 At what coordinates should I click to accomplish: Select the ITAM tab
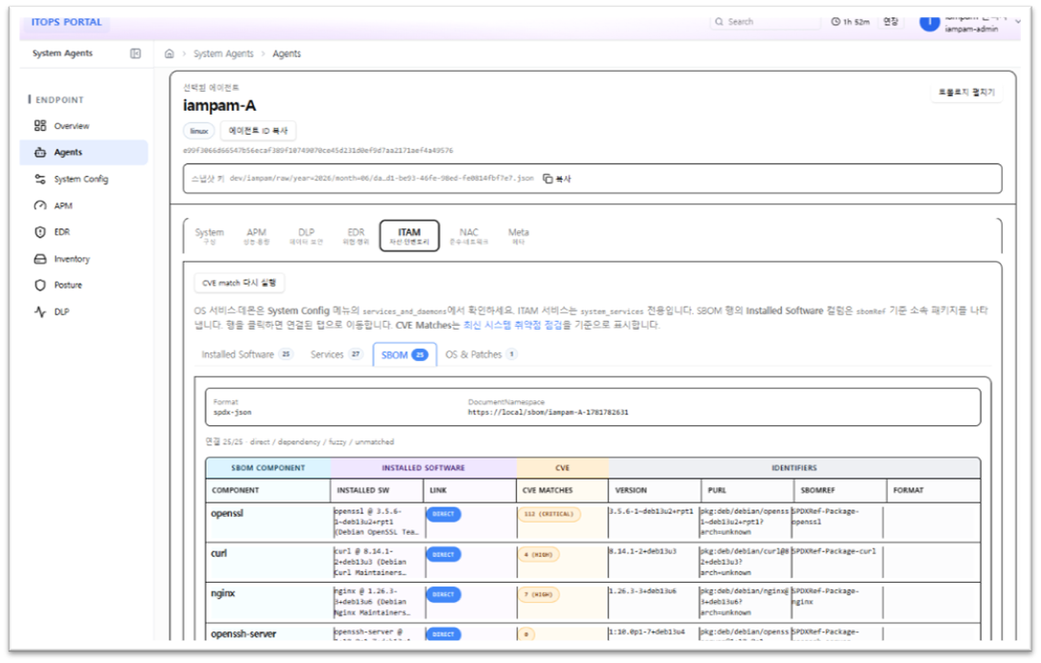(409, 236)
